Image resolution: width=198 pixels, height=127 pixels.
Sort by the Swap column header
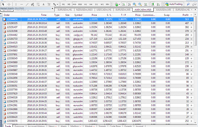click(163, 15)
